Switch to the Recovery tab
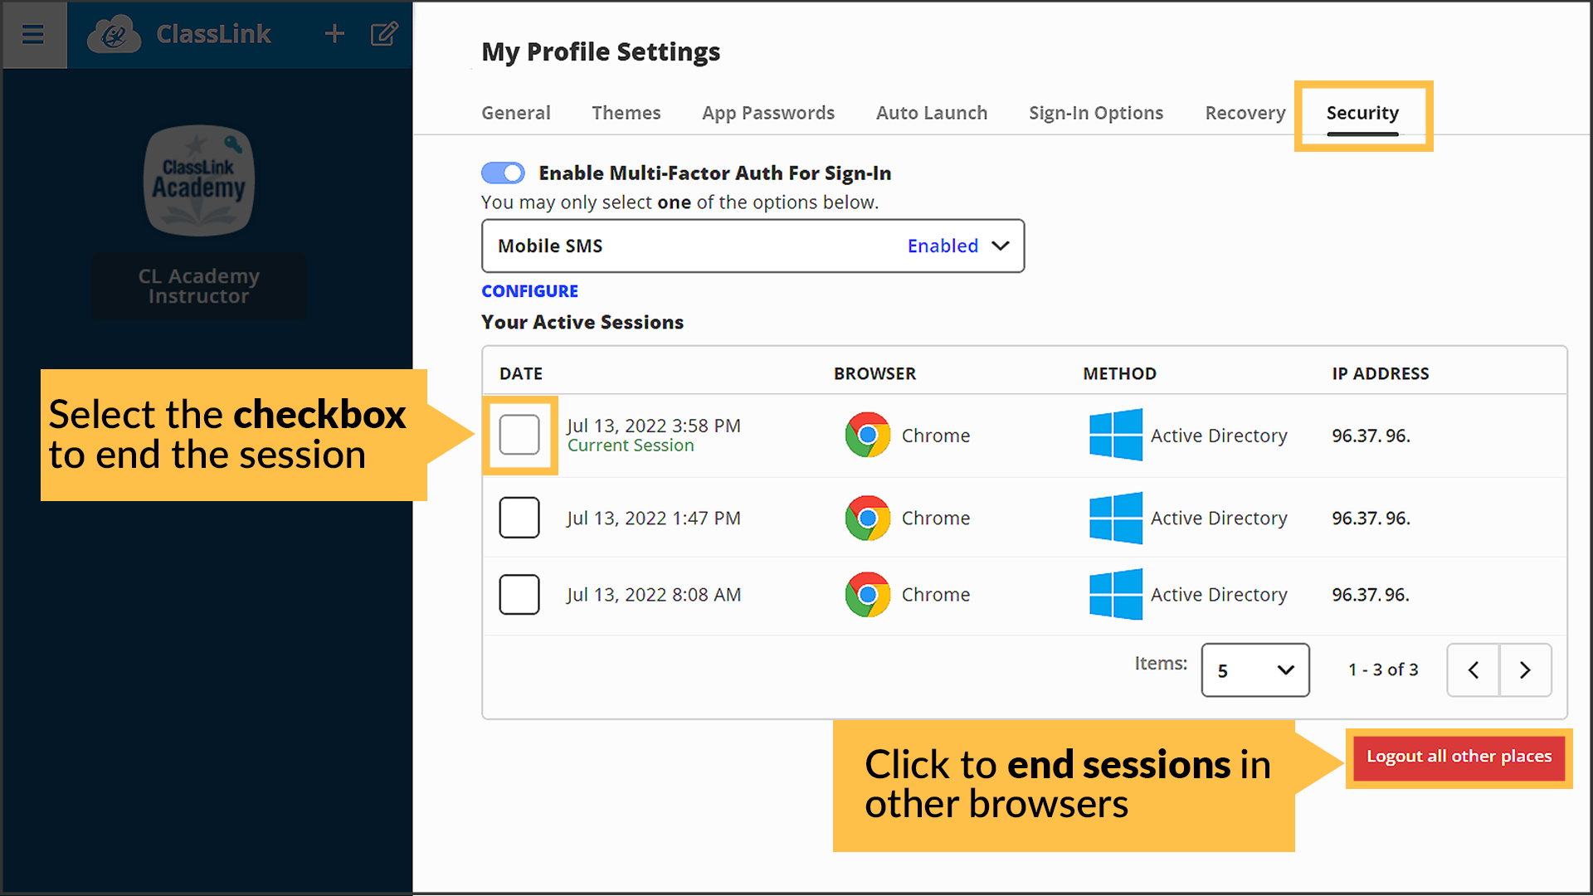This screenshot has width=1593, height=896. (1245, 113)
